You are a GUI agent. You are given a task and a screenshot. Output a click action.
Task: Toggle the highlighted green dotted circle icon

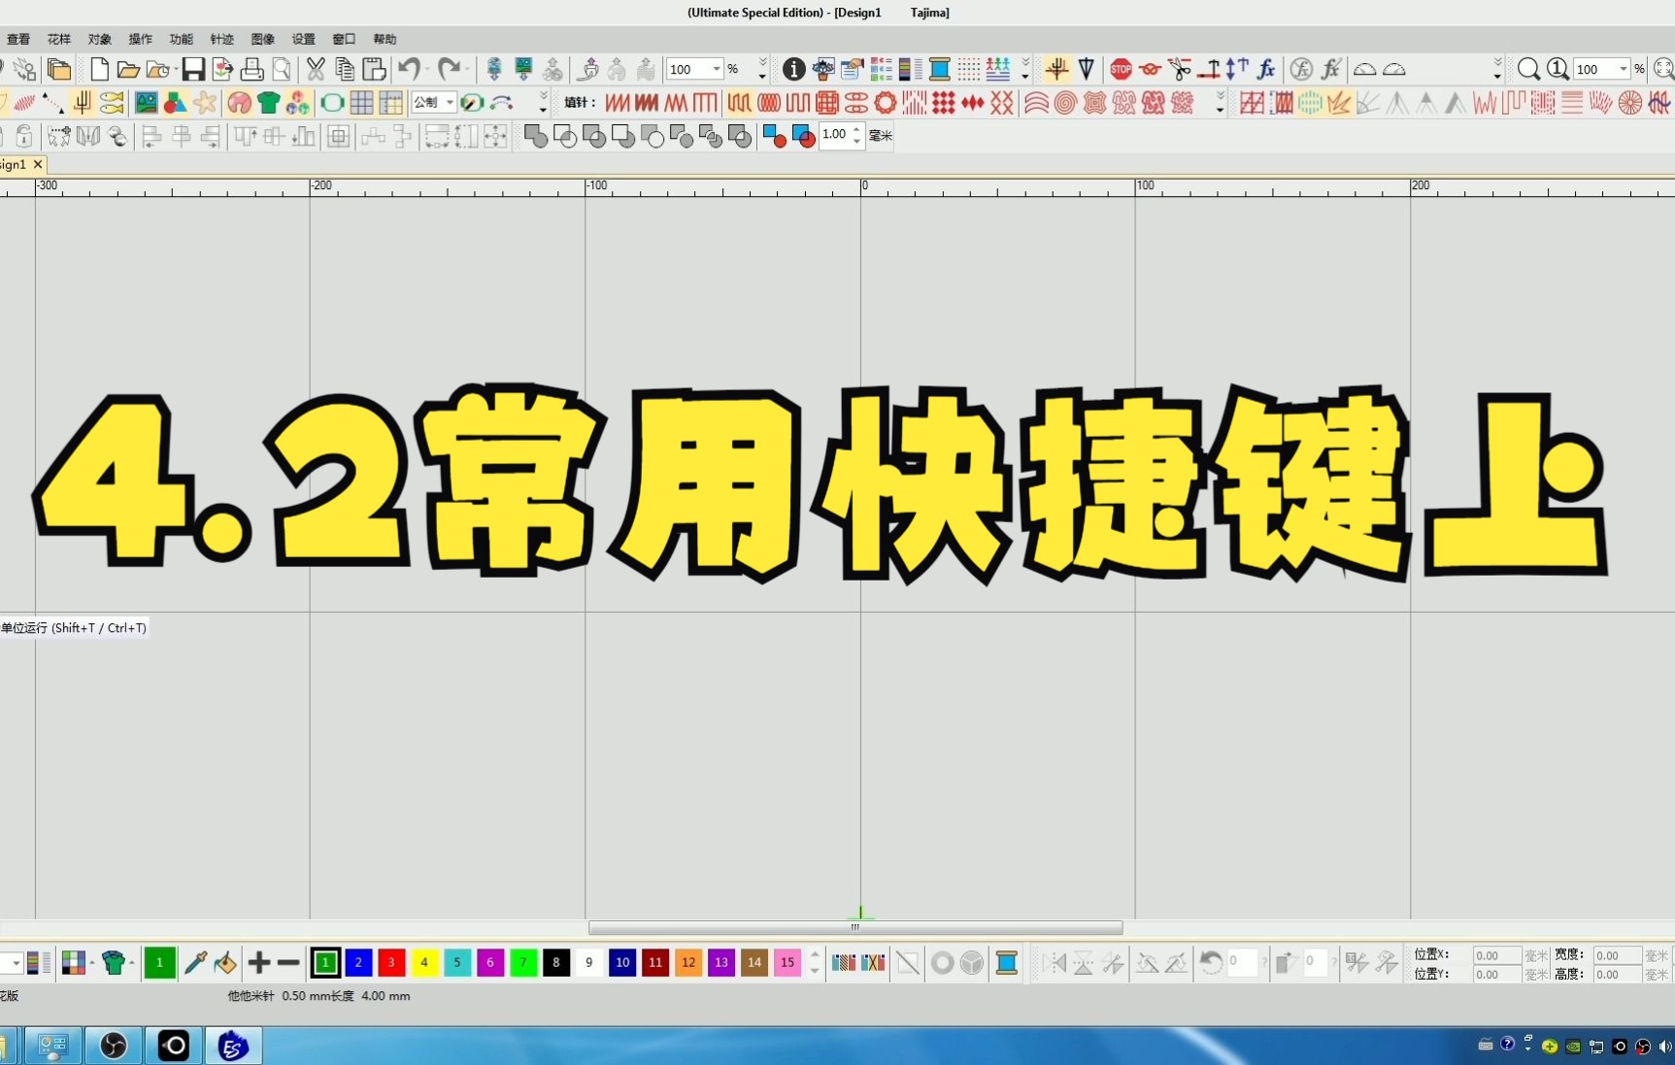pyautogui.click(x=1310, y=102)
